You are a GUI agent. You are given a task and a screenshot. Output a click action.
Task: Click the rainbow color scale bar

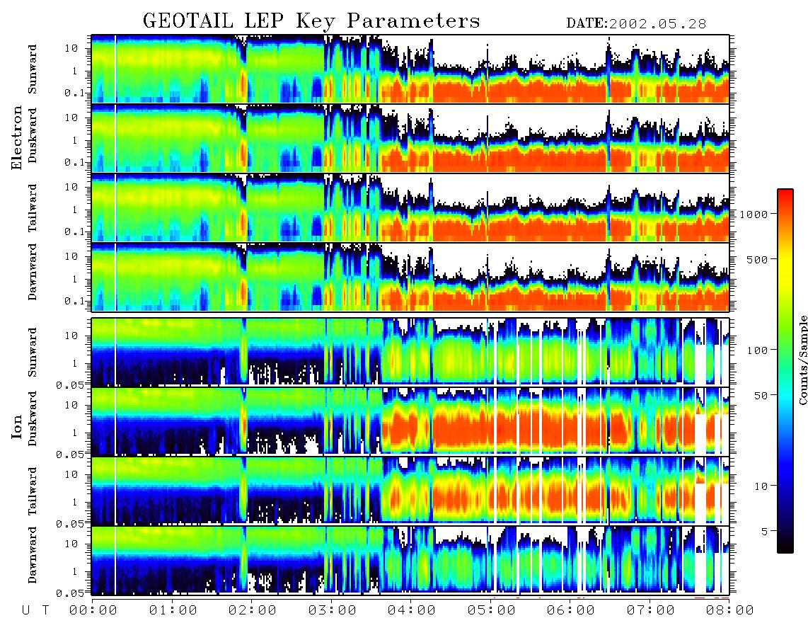[x=785, y=372]
